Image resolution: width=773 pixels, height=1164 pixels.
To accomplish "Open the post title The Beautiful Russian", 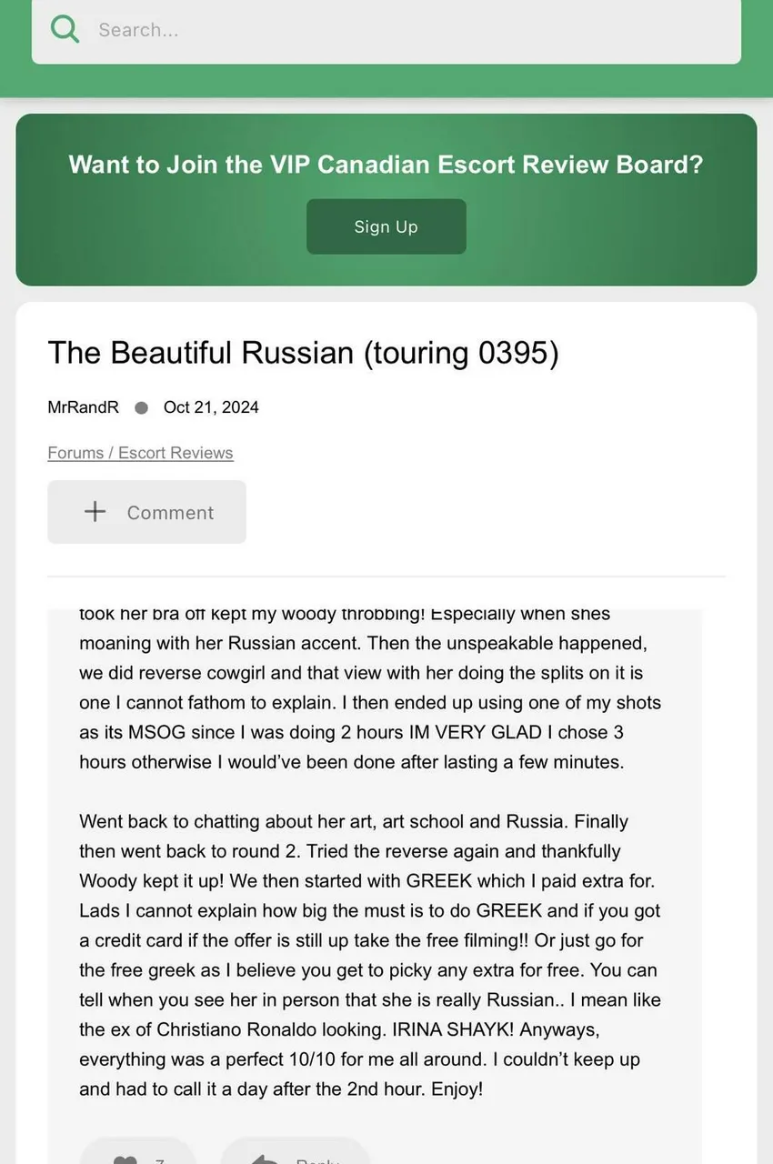I will coord(302,352).
